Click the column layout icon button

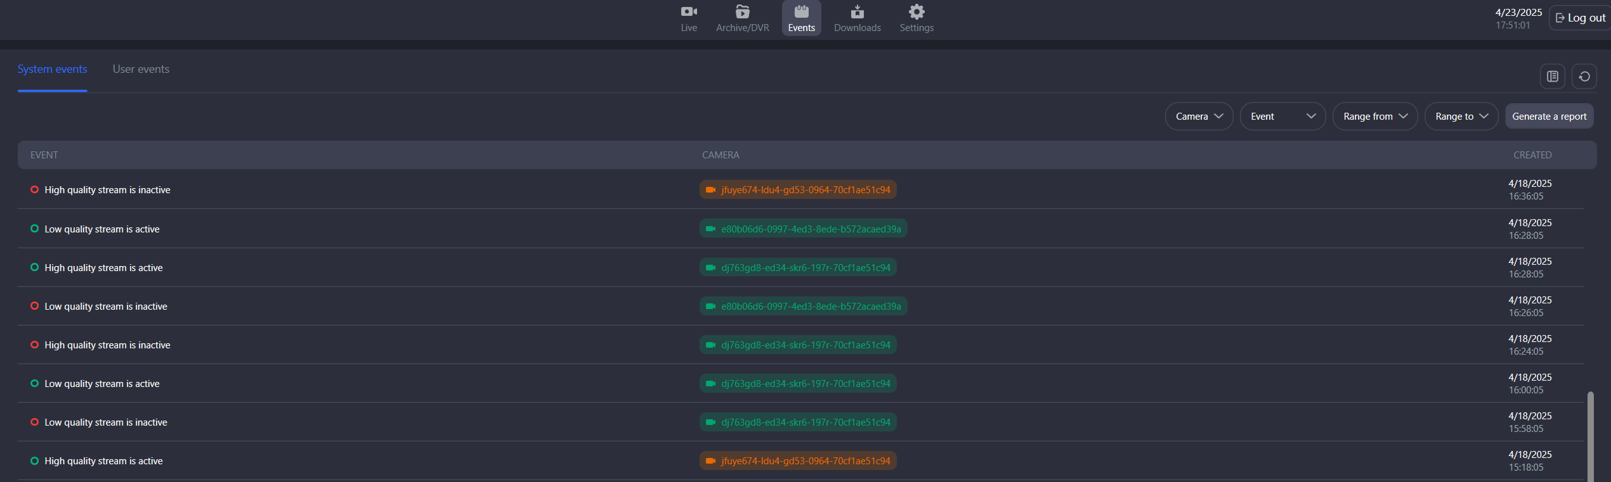[1552, 77]
